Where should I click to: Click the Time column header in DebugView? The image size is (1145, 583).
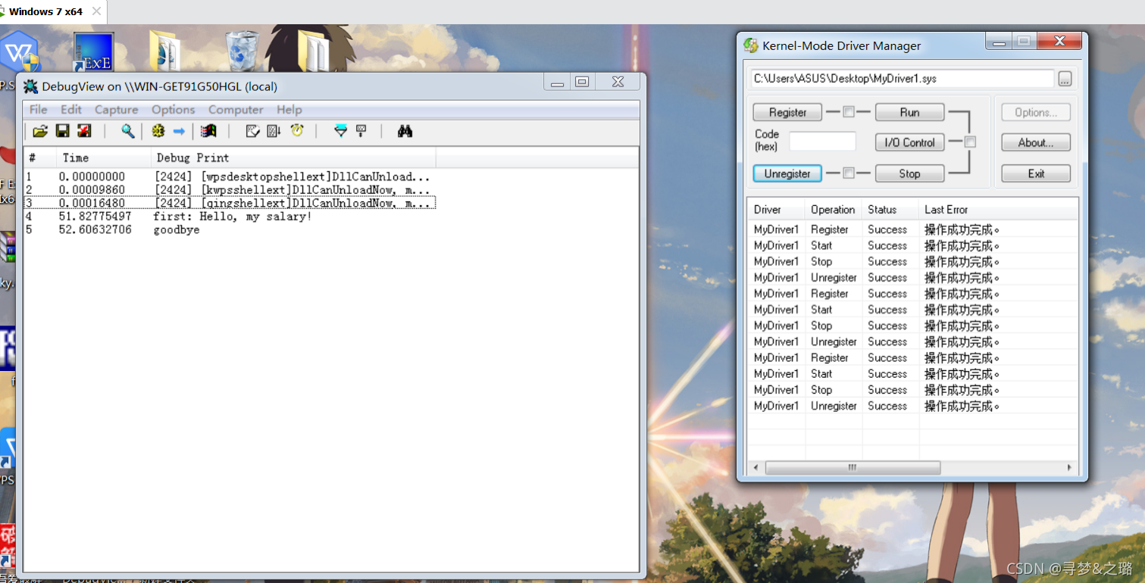[104, 157]
